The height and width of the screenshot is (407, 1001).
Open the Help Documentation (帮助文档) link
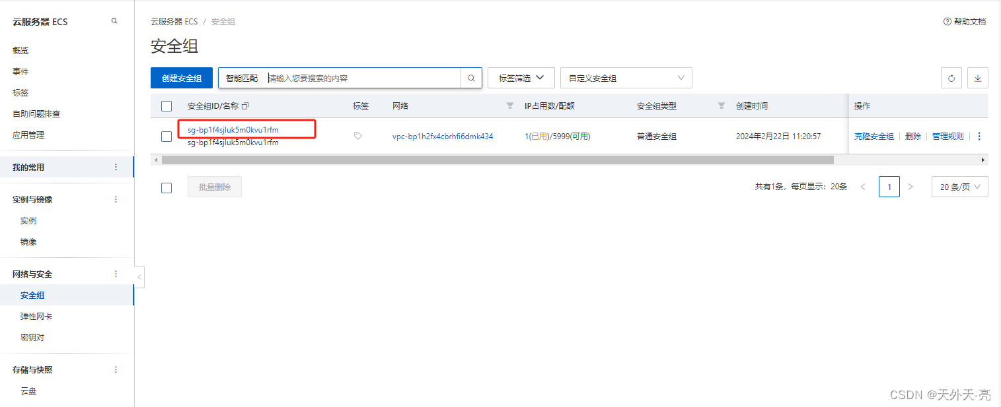[x=965, y=22]
